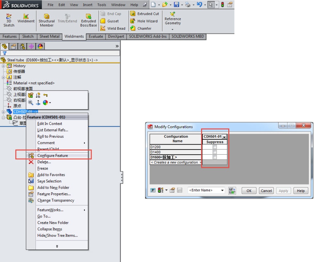
Task: Click the filter icon in tree search
Action: (x=4, y=53)
